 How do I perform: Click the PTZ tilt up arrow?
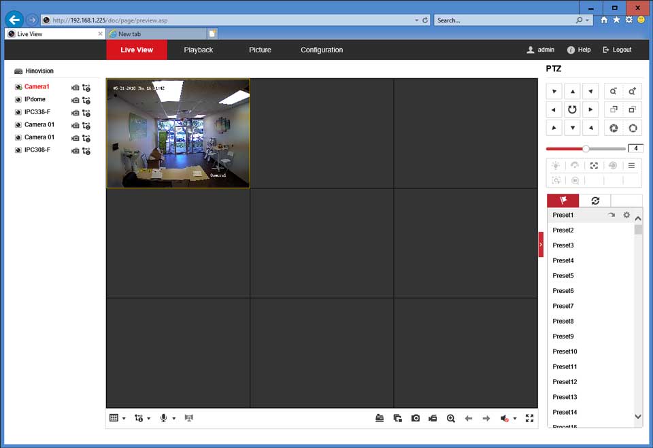(x=573, y=91)
